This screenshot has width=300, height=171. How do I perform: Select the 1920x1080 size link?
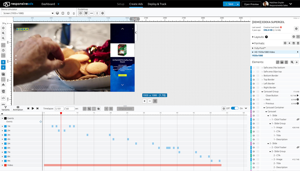tap(257, 56)
